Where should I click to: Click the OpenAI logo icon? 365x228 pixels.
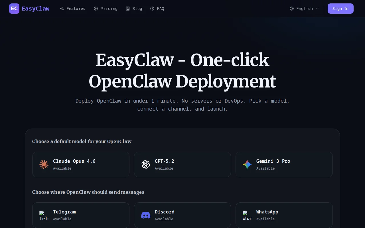point(146,164)
